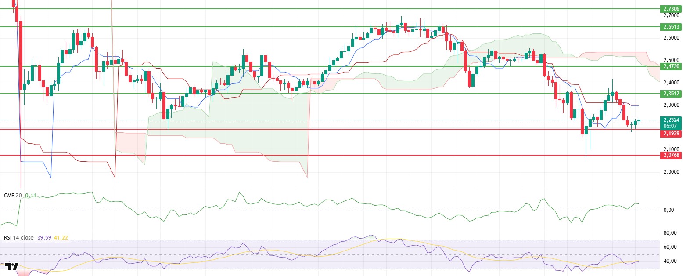
Task: Click the green 2,3512 price level label
Action: [672, 94]
